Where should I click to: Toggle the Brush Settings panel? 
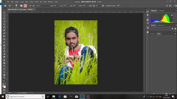point(21,6)
